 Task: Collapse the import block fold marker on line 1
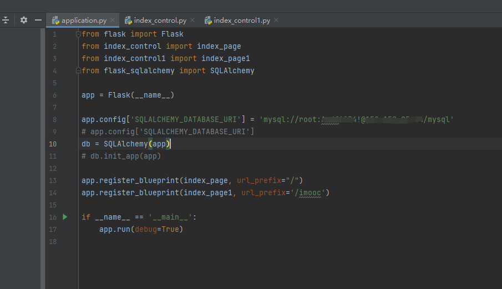tap(78, 34)
